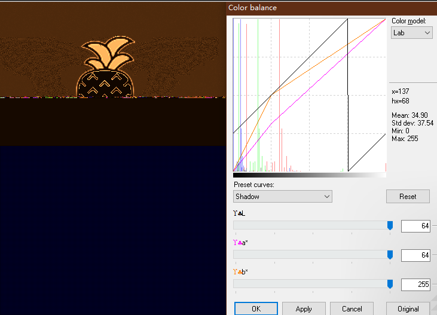Open the Preset curves dropdown showing Shadow
The height and width of the screenshot is (315, 437).
[283, 196]
